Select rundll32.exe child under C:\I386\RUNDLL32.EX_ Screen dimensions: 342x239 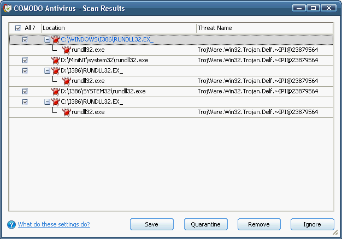pyautogui.click(x=88, y=112)
